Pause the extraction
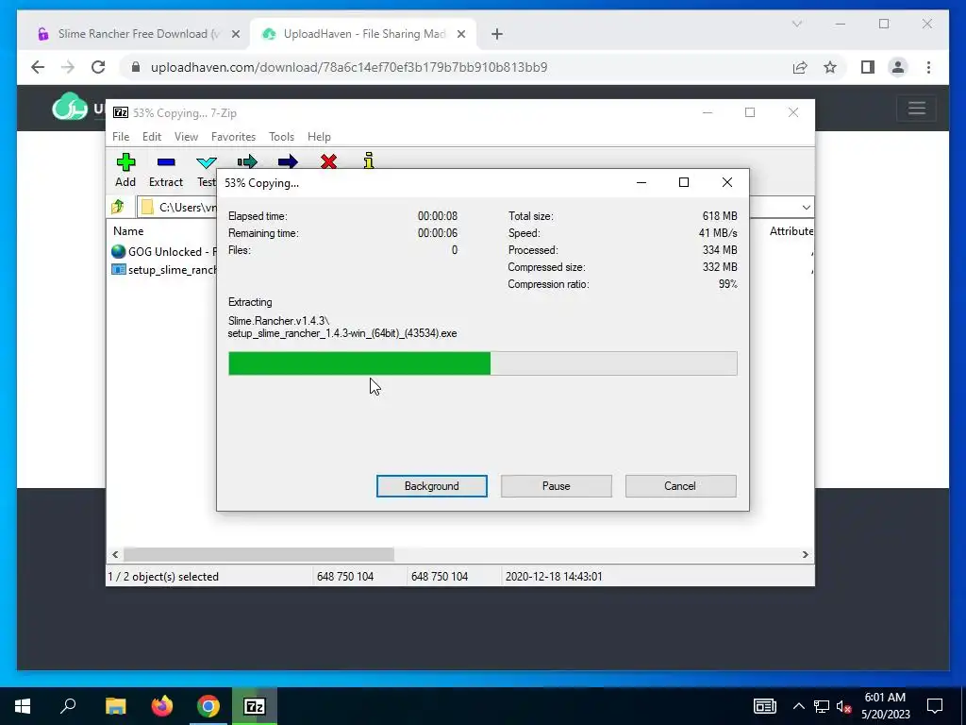The image size is (966, 725). coord(557,486)
